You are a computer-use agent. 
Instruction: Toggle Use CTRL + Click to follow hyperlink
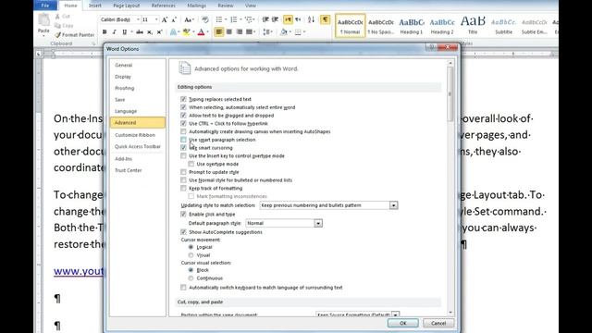[x=183, y=123]
